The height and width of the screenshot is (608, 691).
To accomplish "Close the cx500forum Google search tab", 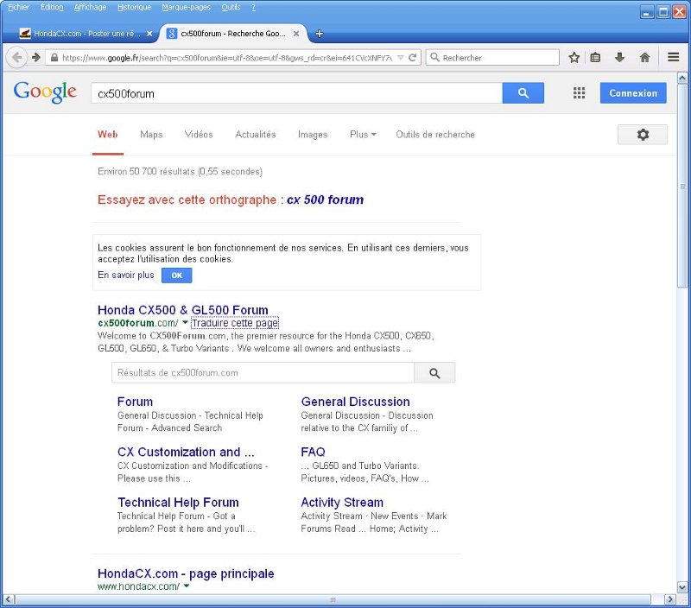I will point(296,34).
